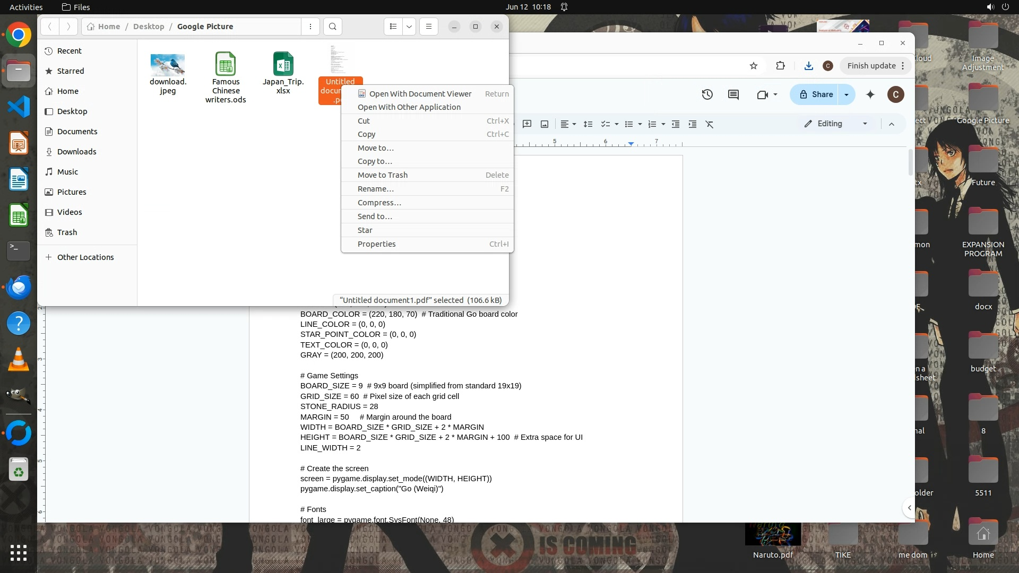Bookmark page with star icon
1019x573 pixels.
[x=754, y=66]
